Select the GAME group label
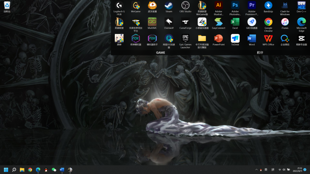This screenshot has width=310, height=174. [160, 53]
